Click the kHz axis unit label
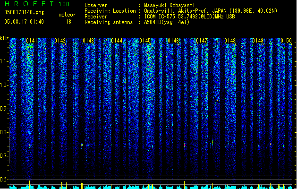The width and height of the screenshot is (297, 189). 4,38
